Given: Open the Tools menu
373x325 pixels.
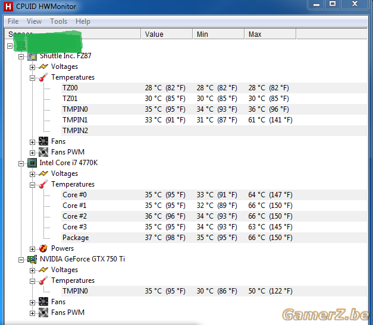Looking at the screenshot, I should (x=58, y=21).
